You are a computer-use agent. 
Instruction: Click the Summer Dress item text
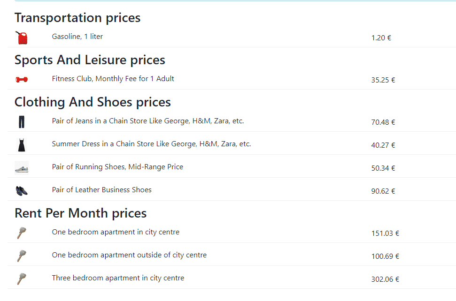151,144
